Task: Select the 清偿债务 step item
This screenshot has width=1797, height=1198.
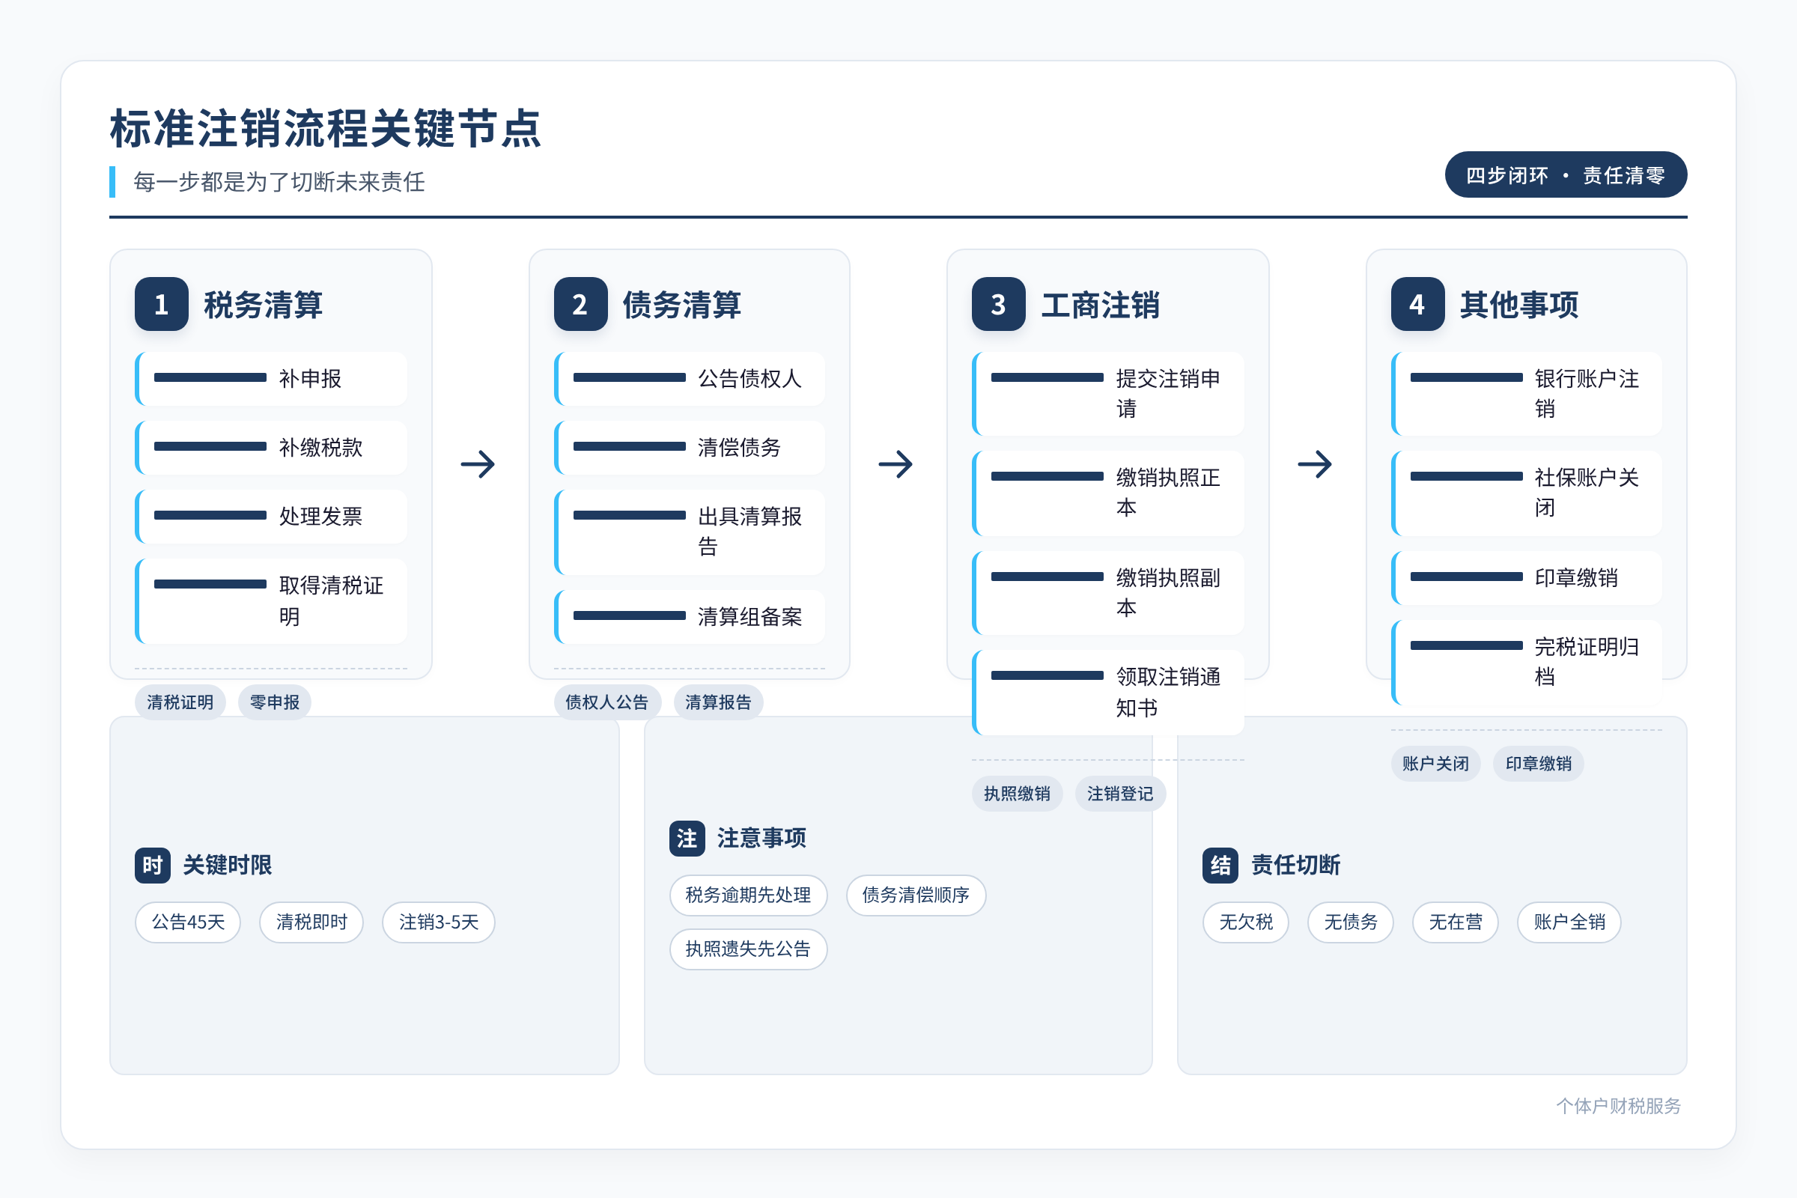Action: pyautogui.click(x=689, y=448)
